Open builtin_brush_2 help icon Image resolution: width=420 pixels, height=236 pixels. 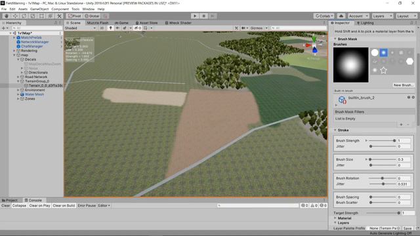(408, 98)
